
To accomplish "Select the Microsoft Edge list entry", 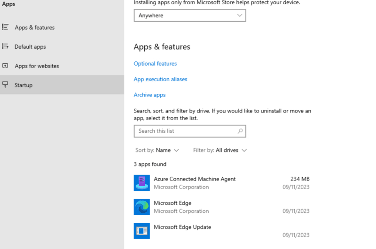I will click(x=221, y=207).
